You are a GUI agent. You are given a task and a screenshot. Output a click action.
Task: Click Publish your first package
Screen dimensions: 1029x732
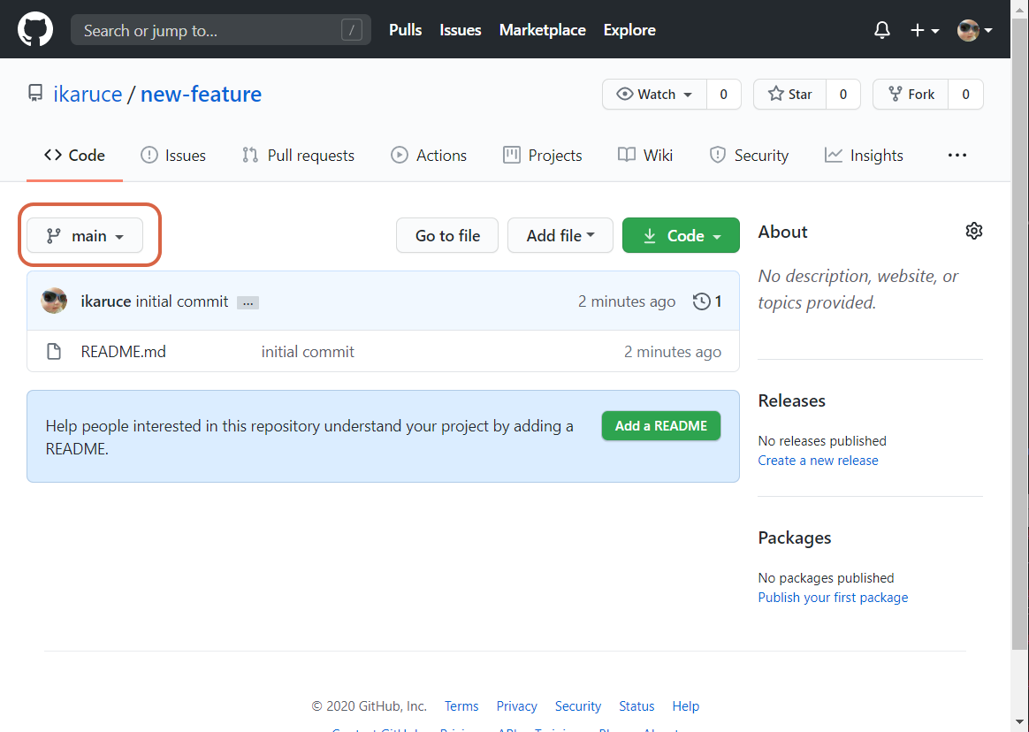(833, 598)
